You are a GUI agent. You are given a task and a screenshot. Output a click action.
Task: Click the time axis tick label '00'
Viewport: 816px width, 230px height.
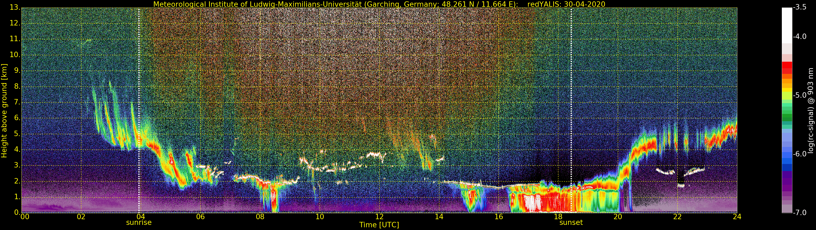(x=25, y=217)
